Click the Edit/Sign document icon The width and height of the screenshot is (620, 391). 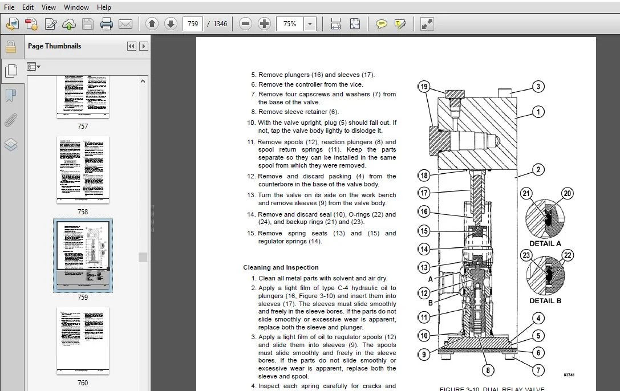click(51, 24)
